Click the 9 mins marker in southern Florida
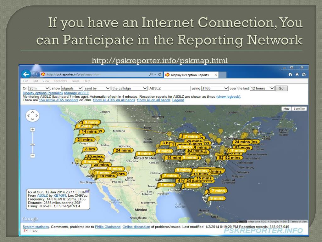This screenshot has height=242, width=322. [217, 199]
